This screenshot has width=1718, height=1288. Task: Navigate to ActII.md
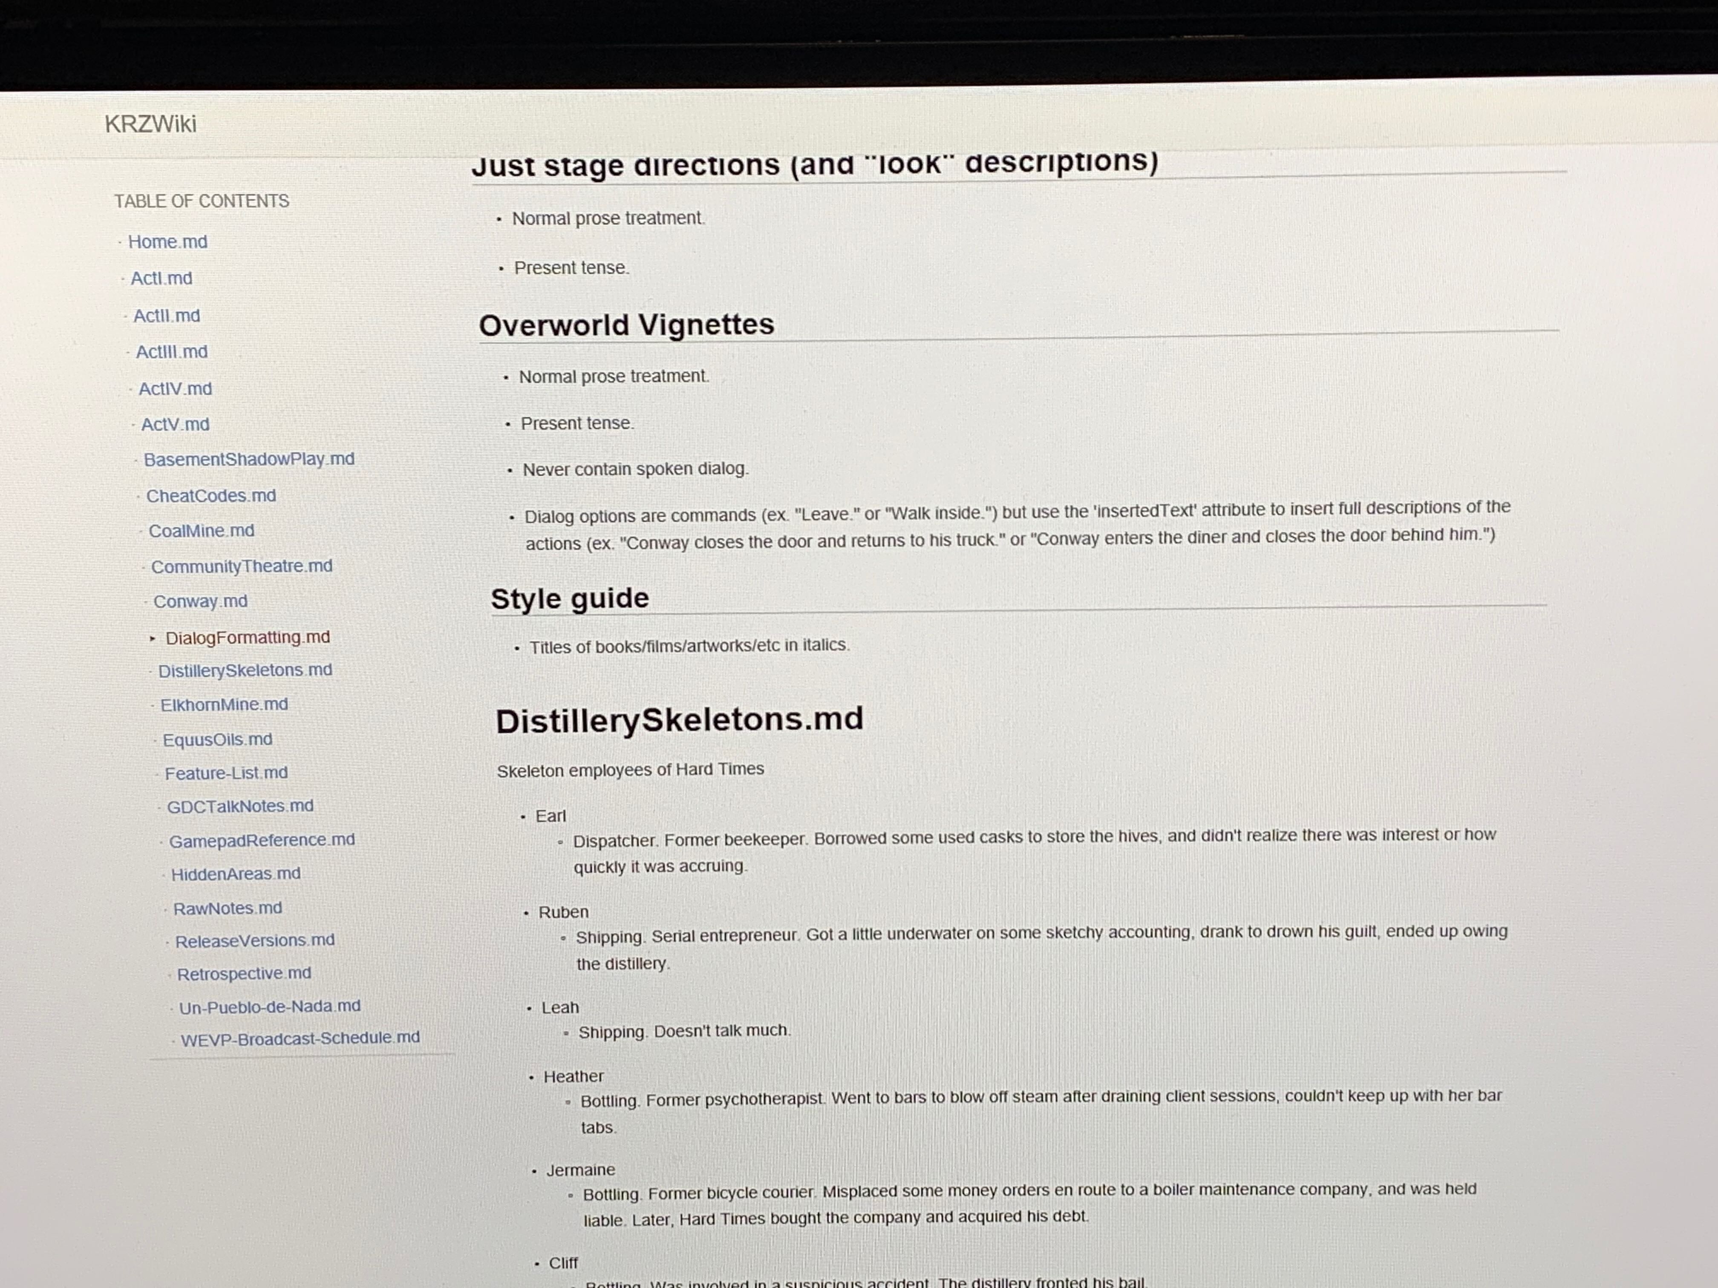[166, 316]
